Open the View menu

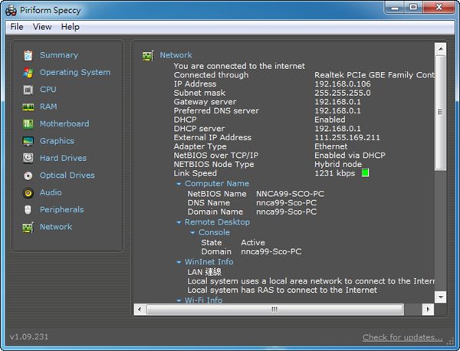[42, 27]
